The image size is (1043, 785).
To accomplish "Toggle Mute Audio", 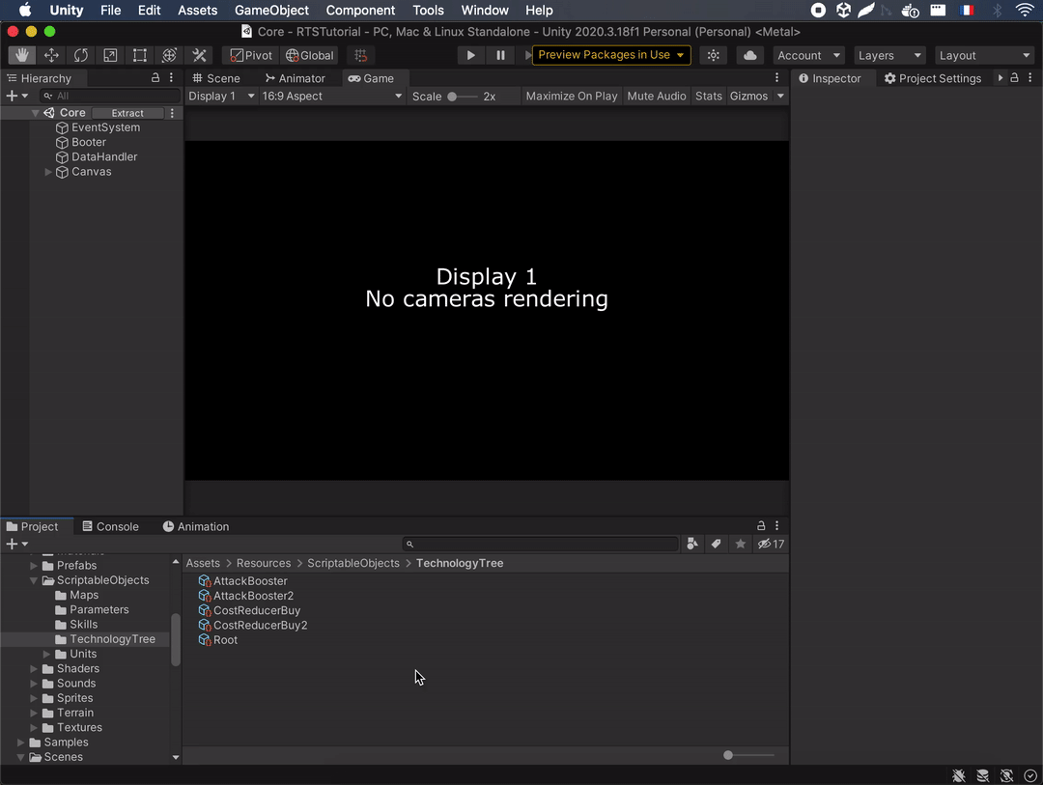I will (x=656, y=96).
